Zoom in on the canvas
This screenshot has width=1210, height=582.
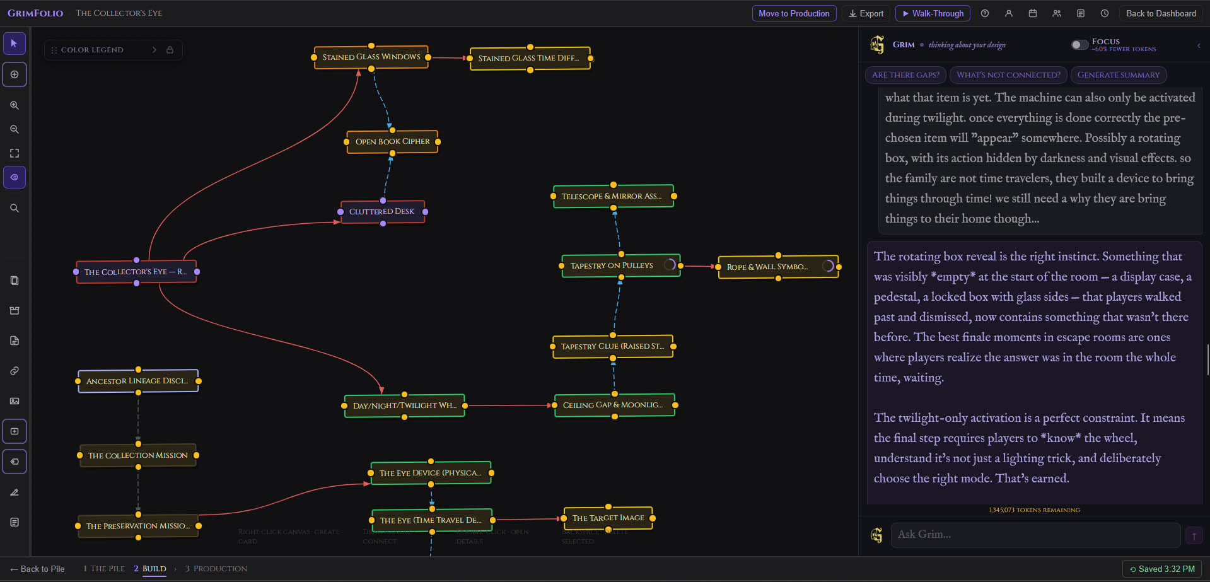click(15, 105)
